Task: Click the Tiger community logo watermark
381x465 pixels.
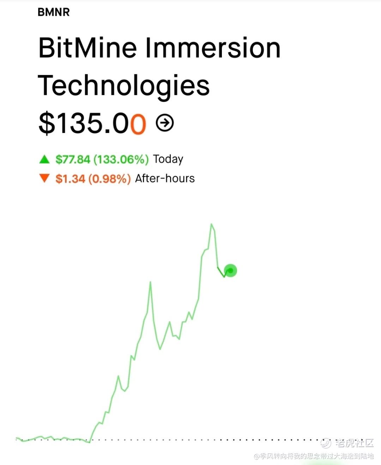Action: coord(326,443)
